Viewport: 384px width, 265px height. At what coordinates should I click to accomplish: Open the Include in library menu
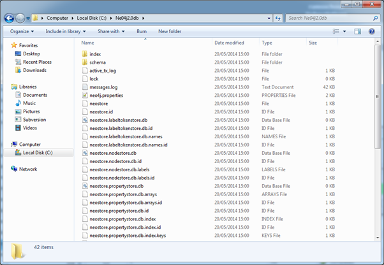(x=66, y=31)
